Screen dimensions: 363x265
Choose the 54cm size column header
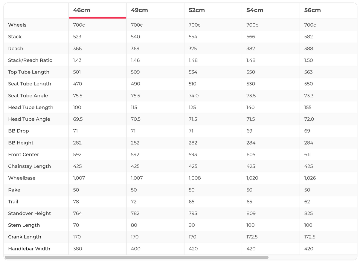click(x=255, y=10)
